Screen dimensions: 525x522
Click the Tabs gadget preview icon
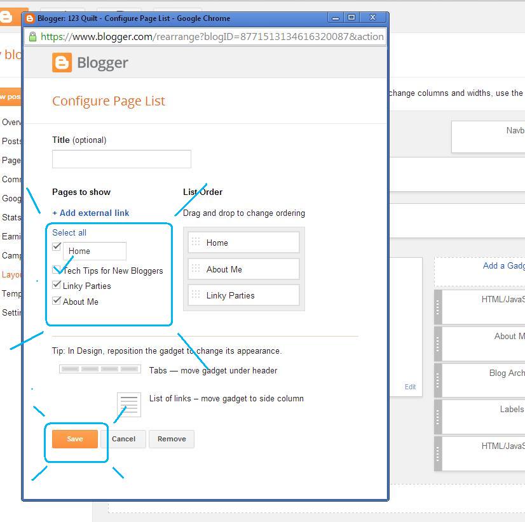pyautogui.click(x=100, y=368)
